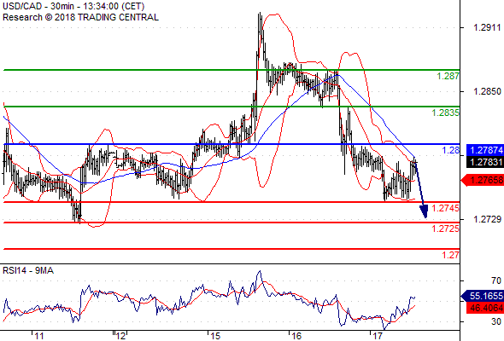Click the RSI14 - 9MA indicator label

pyautogui.click(x=28, y=271)
